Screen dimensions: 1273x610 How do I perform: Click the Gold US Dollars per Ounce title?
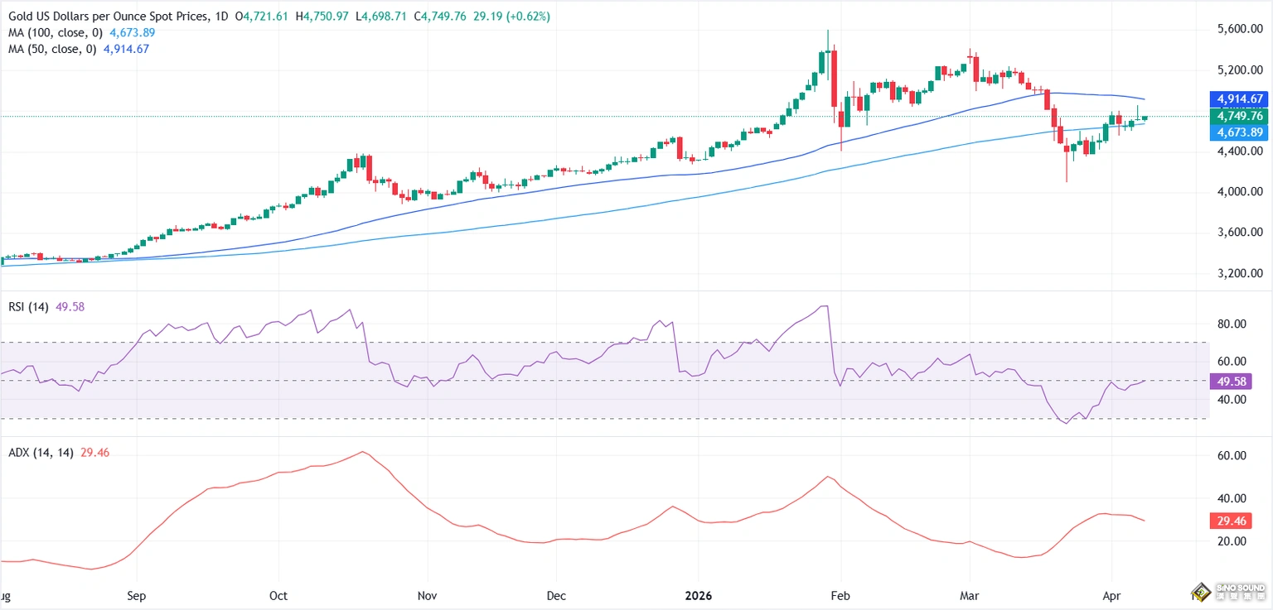109,17
